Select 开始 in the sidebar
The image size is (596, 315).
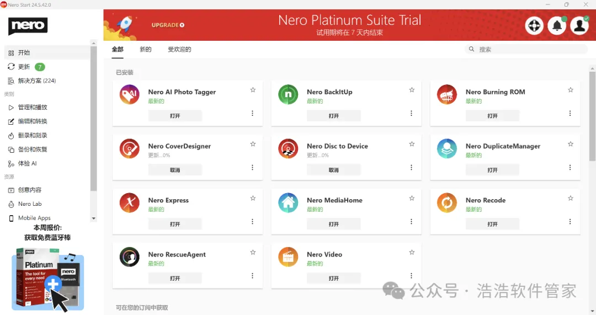click(x=47, y=53)
